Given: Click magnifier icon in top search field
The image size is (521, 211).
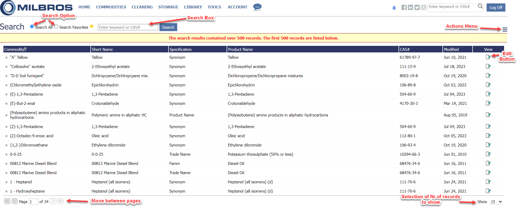Looking at the screenshot, I should (x=480, y=6).
